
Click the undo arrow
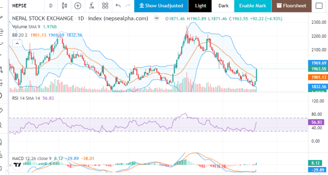[118, 6]
